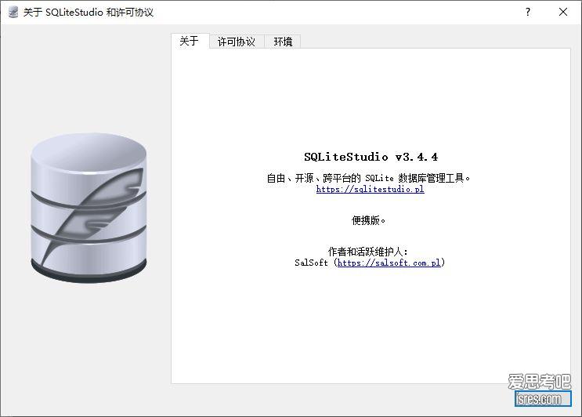Click the SQLiteStudio title bar icon
582x417 pixels.
pyautogui.click(x=13, y=12)
